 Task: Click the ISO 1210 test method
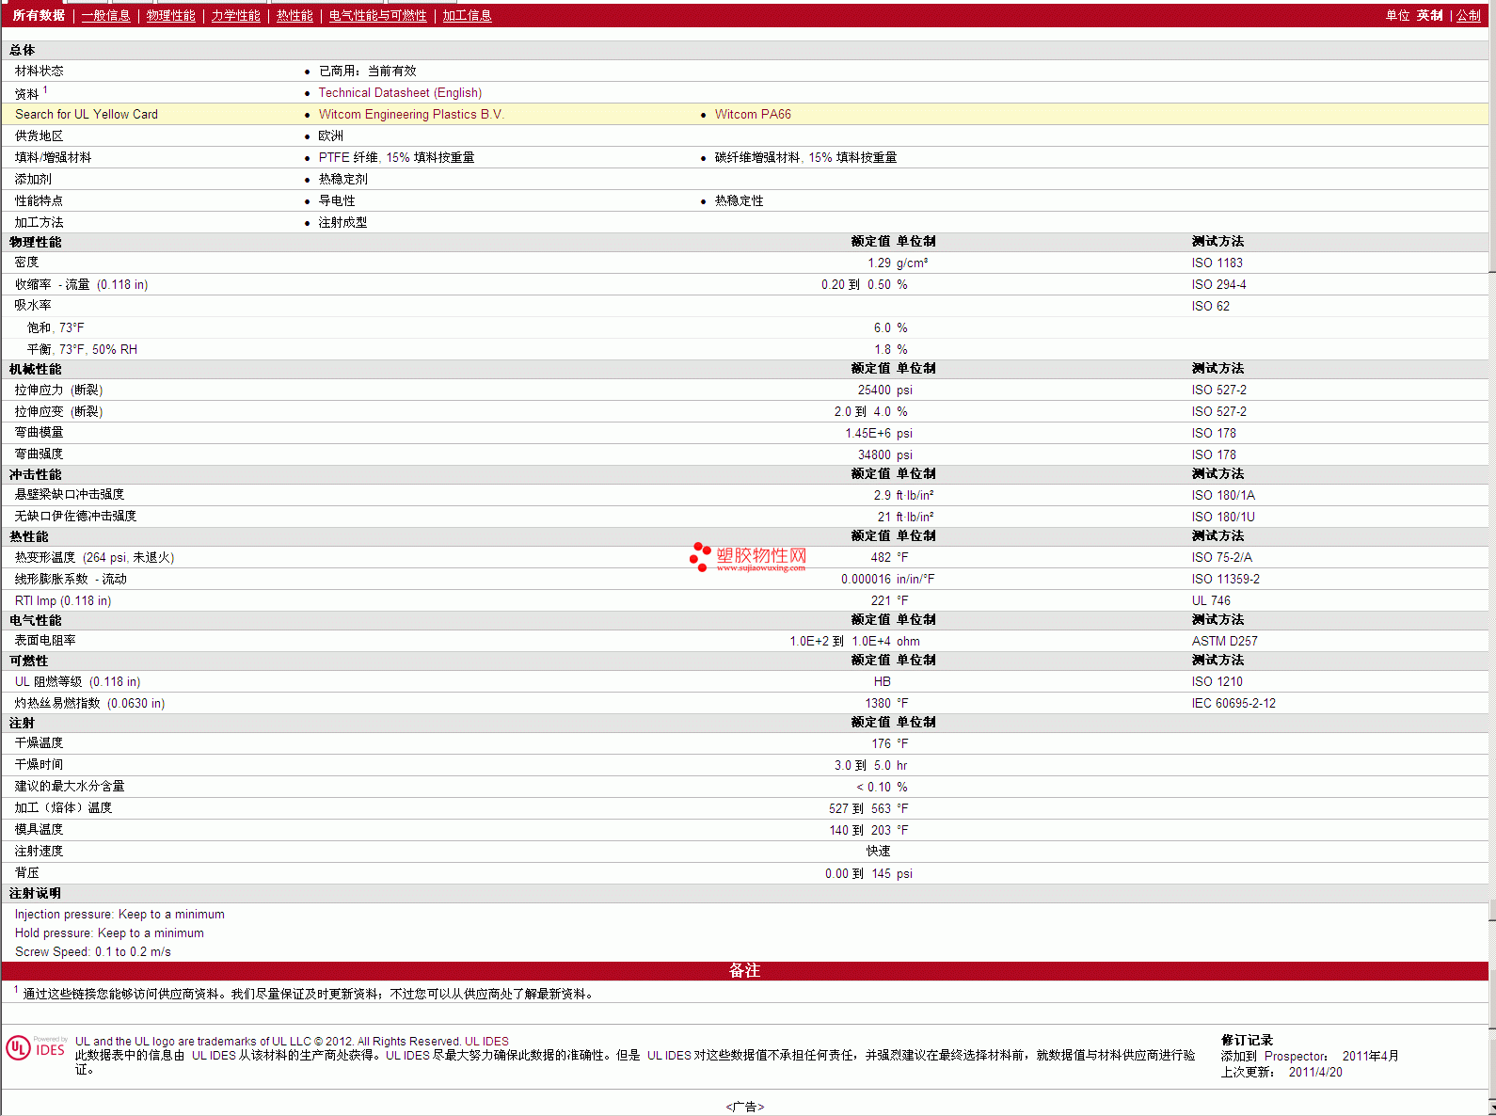(1217, 681)
